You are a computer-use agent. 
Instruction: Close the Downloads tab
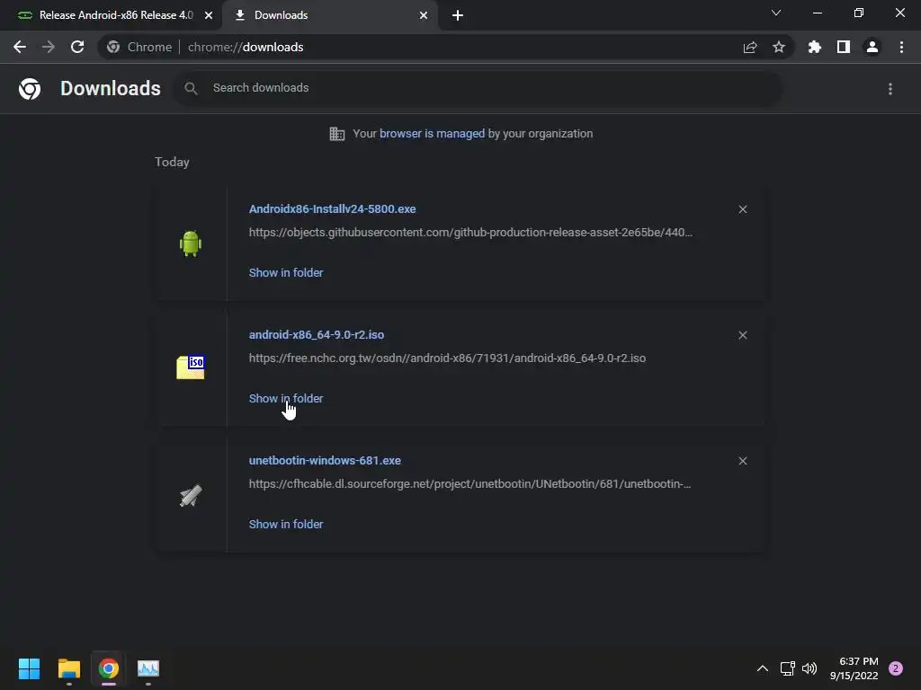pos(424,15)
